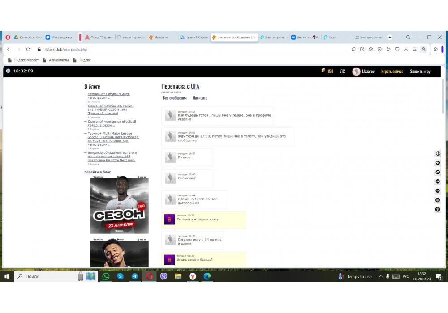Click the "Сезон 168" banner image
This screenshot has height=313, width=448.
click(119, 205)
